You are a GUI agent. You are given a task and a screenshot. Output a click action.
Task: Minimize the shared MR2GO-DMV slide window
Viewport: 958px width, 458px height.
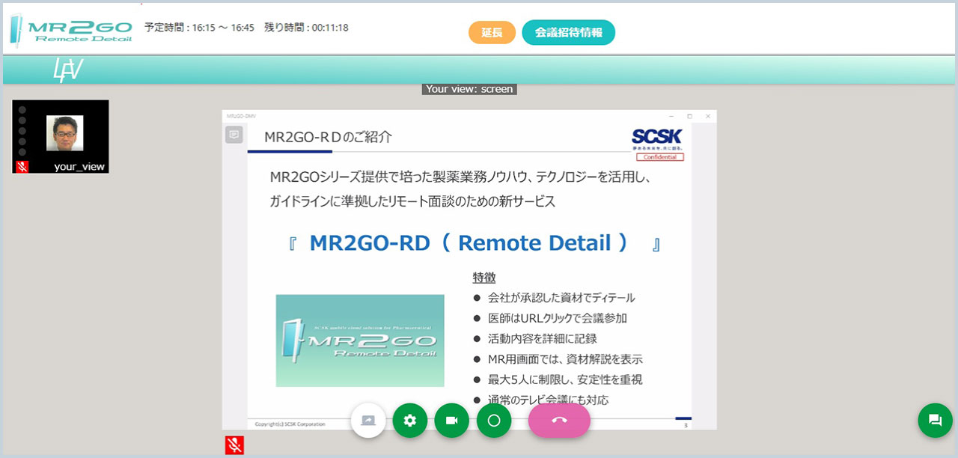(671, 116)
